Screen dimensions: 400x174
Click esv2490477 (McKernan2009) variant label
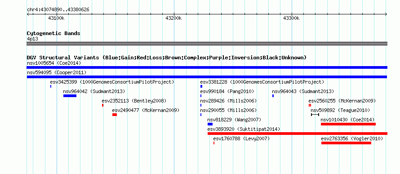click(146, 111)
